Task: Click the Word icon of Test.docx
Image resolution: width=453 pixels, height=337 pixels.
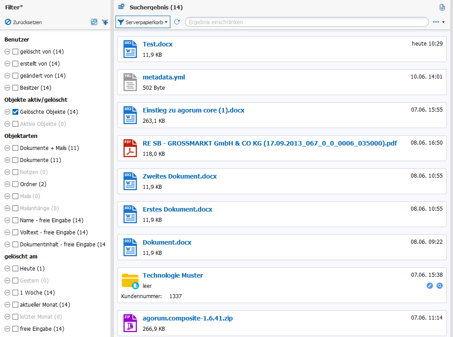Action: [130, 49]
